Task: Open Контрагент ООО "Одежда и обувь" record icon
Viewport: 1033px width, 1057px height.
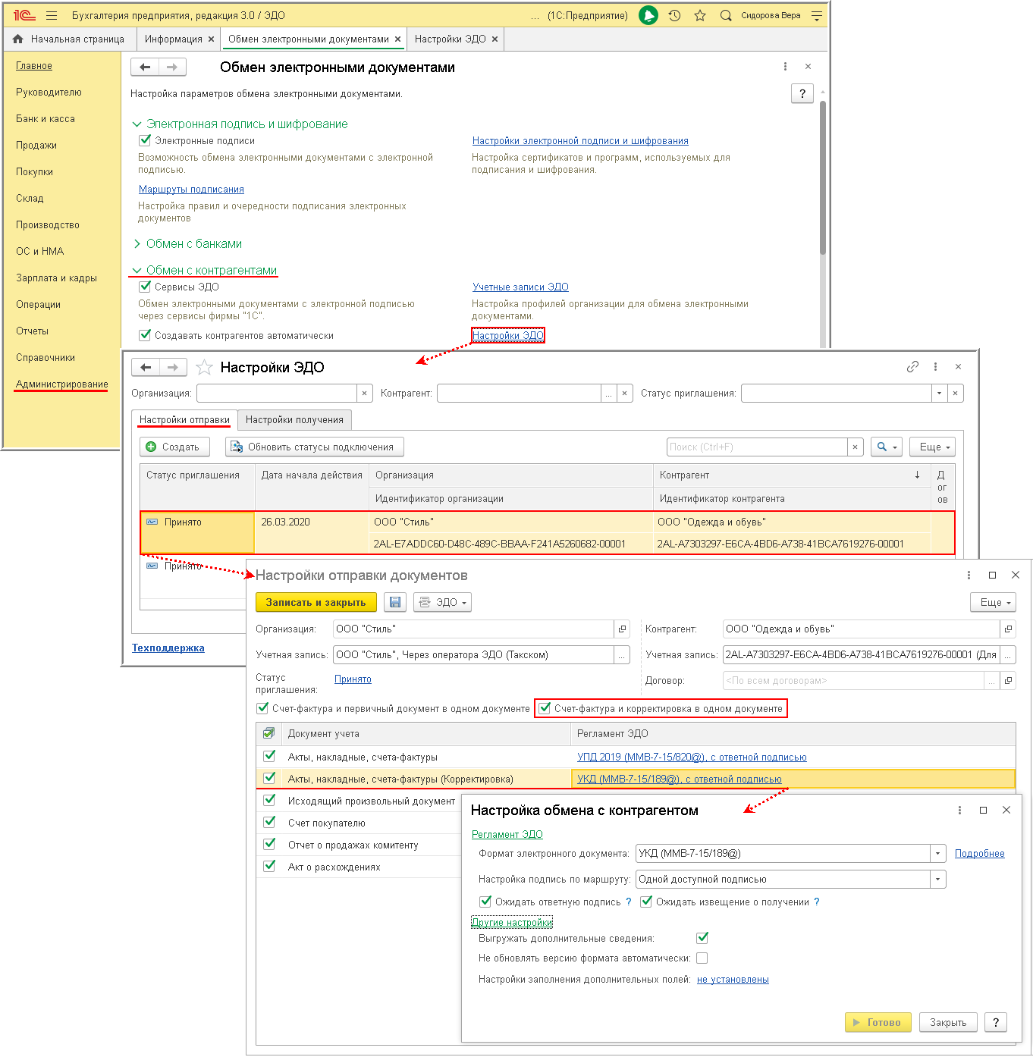Action: pos(1008,629)
